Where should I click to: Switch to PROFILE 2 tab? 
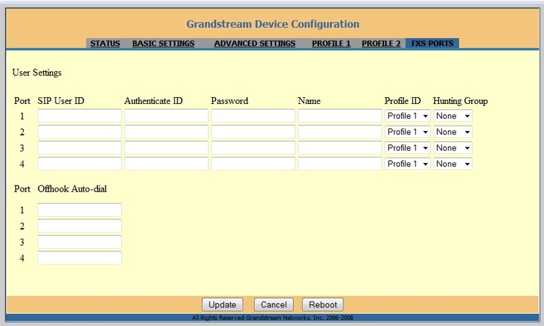[x=381, y=43]
